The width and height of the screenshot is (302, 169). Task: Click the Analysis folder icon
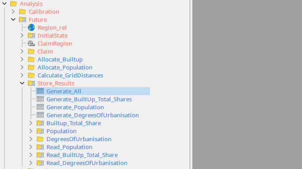coord(13,4)
